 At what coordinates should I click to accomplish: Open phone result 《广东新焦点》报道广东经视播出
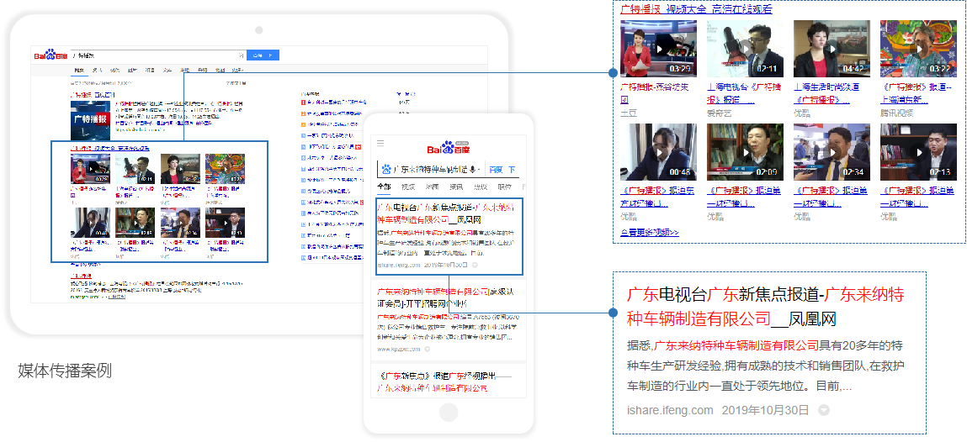click(x=445, y=381)
